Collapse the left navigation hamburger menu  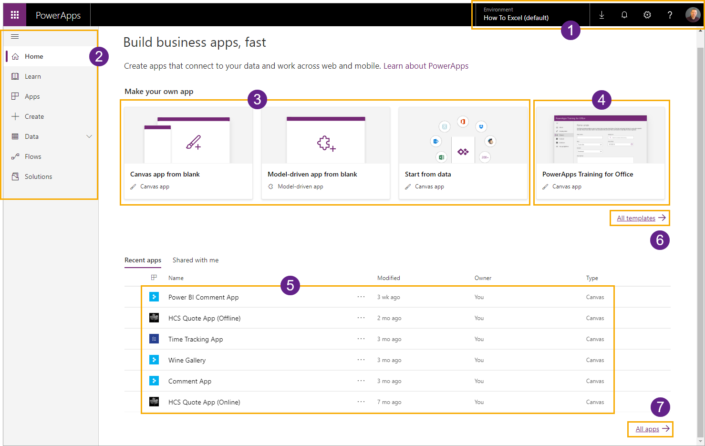pos(15,36)
